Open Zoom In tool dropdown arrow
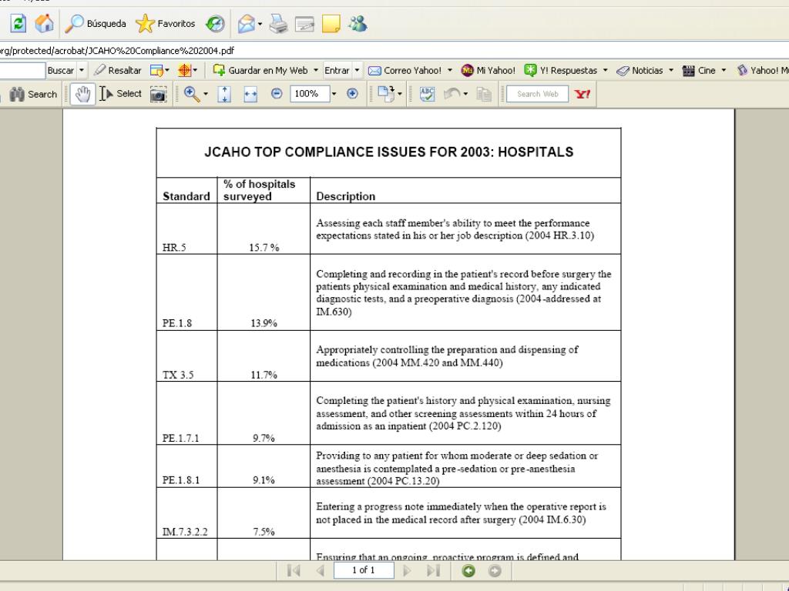789x591 pixels. coord(205,94)
